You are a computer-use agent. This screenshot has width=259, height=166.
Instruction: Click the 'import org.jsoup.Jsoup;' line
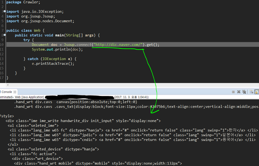[31, 16]
